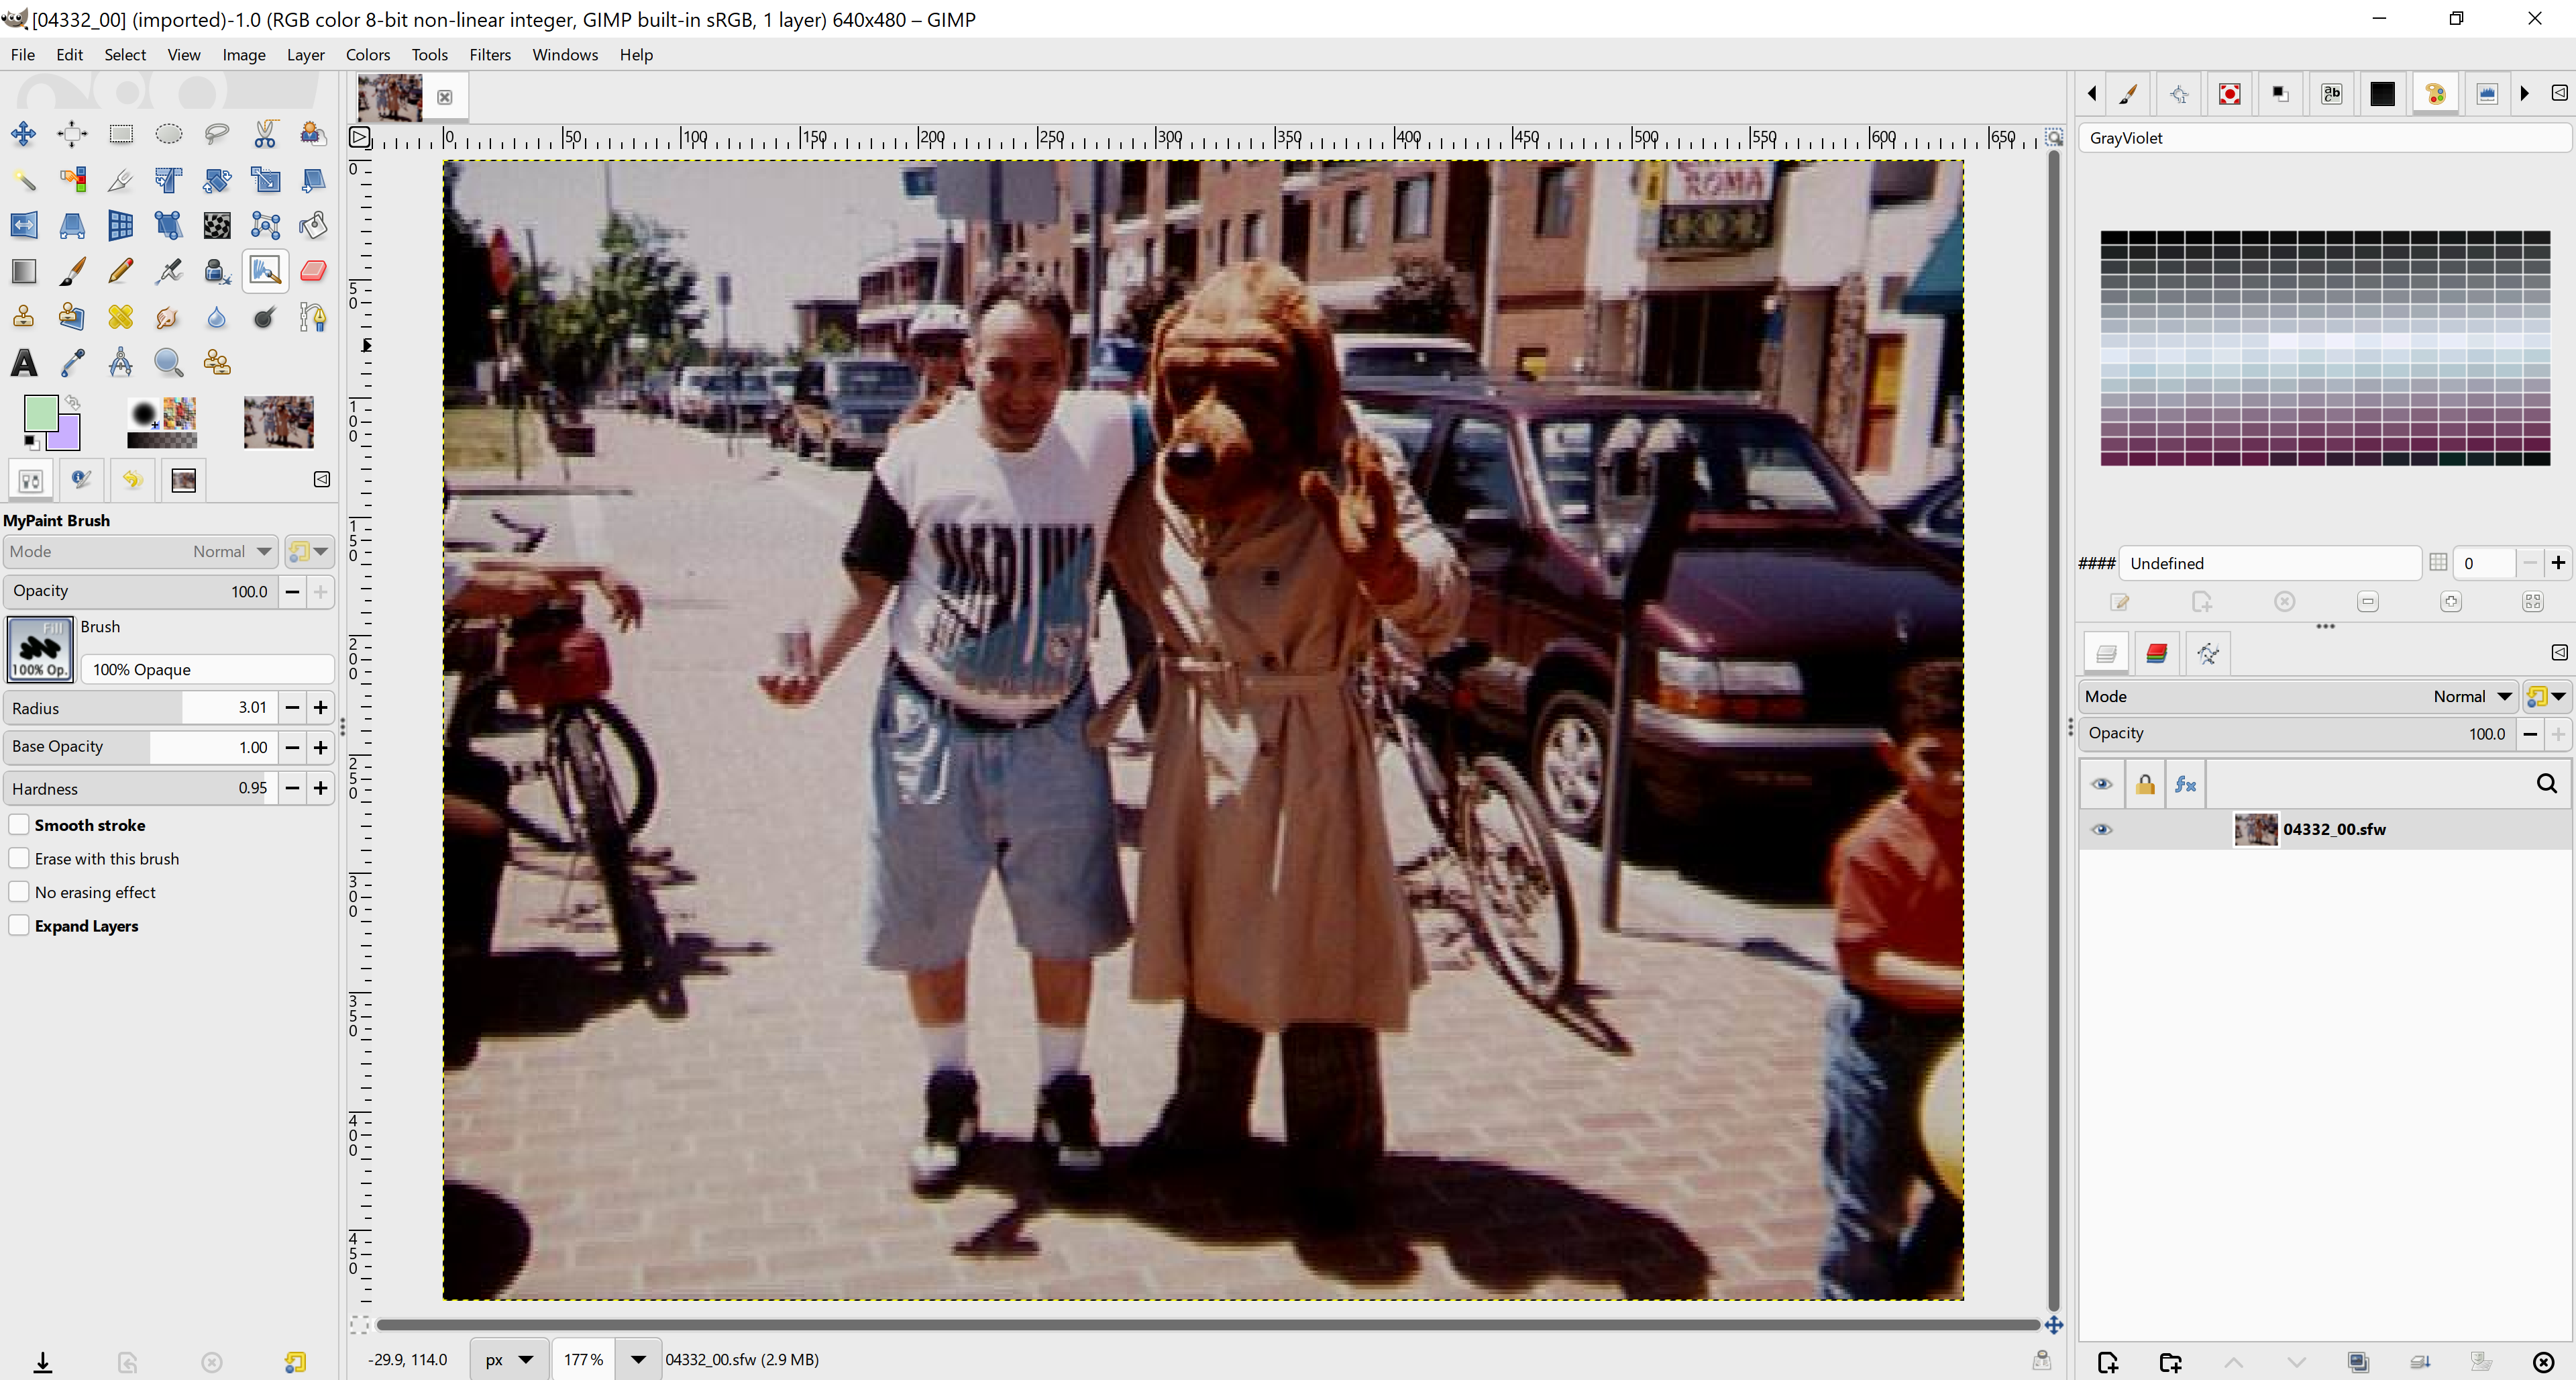Open the zoom percentage dropdown
Image resolution: width=2576 pixels, height=1380 pixels.
[x=638, y=1359]
